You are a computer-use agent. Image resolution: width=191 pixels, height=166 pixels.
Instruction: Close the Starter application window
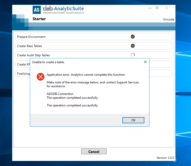pyautogui.click(x=166, y=8)
